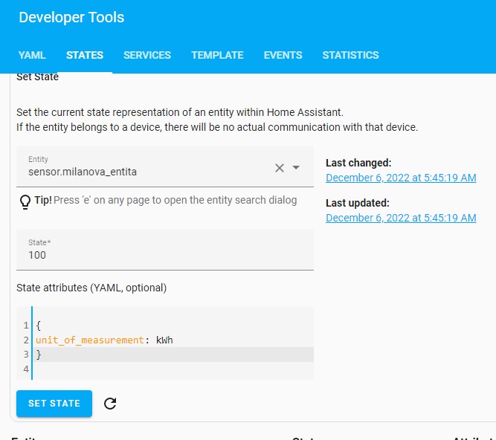
Task: Go to the Services tab
Action: pyautogui.click(x=147, y=55)
